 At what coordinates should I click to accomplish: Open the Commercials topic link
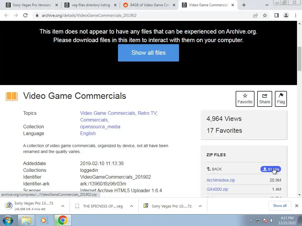click(x=94, y=120)
